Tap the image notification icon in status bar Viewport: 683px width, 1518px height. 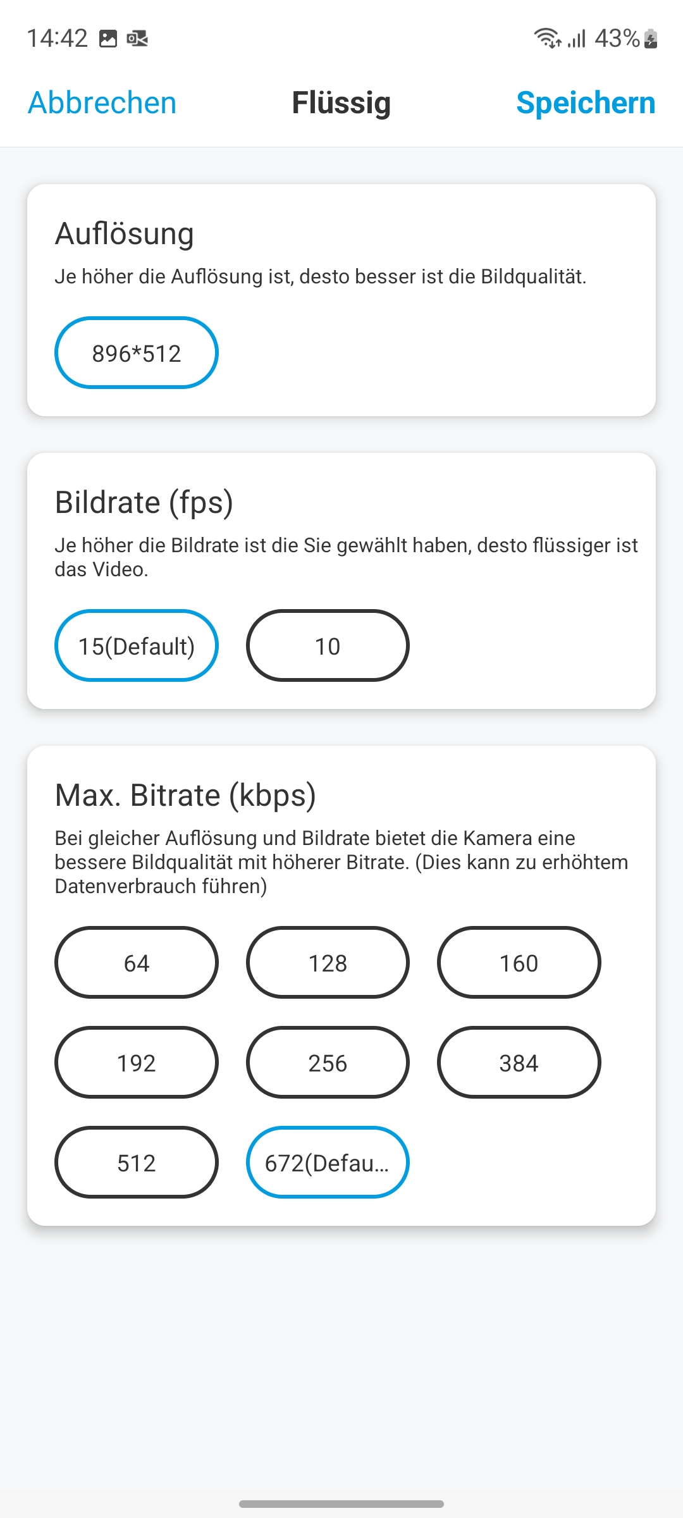pos(108,39)
